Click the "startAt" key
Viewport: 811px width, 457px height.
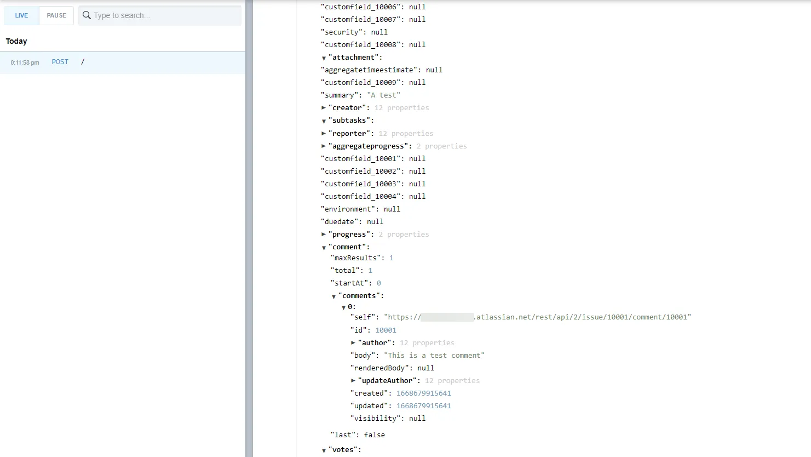(349, 283)
